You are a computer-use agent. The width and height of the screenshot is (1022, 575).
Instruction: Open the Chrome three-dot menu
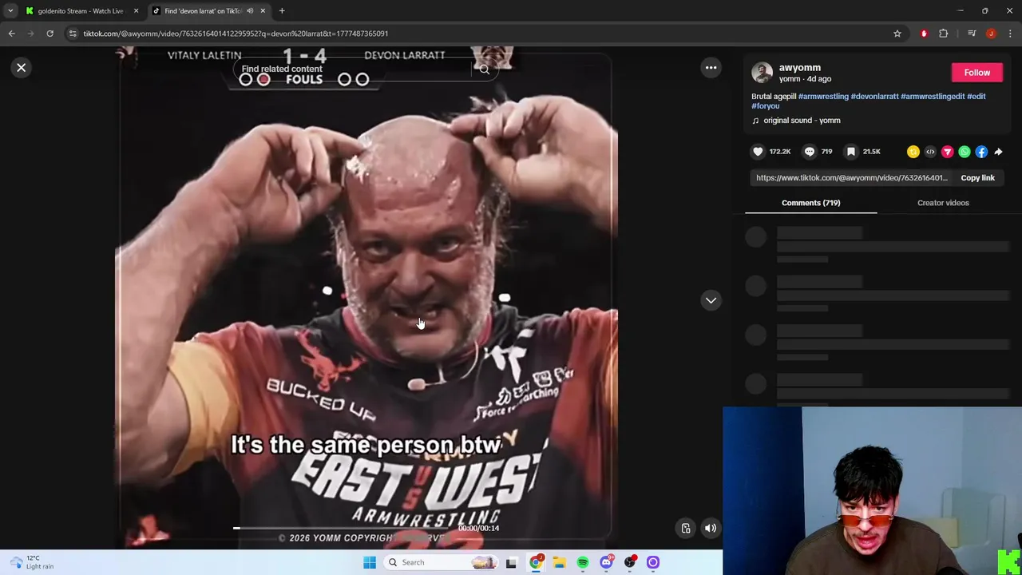tap(1010, 34)
